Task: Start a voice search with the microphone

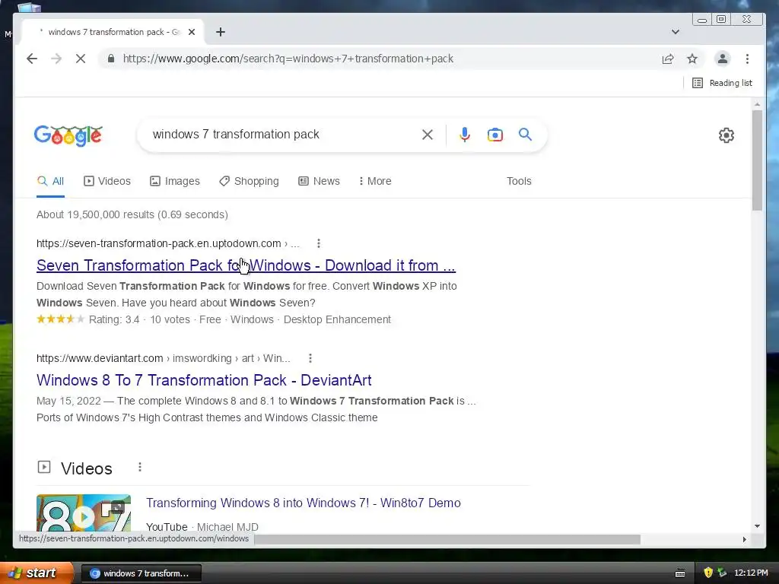Action: [x=465, y=135]
